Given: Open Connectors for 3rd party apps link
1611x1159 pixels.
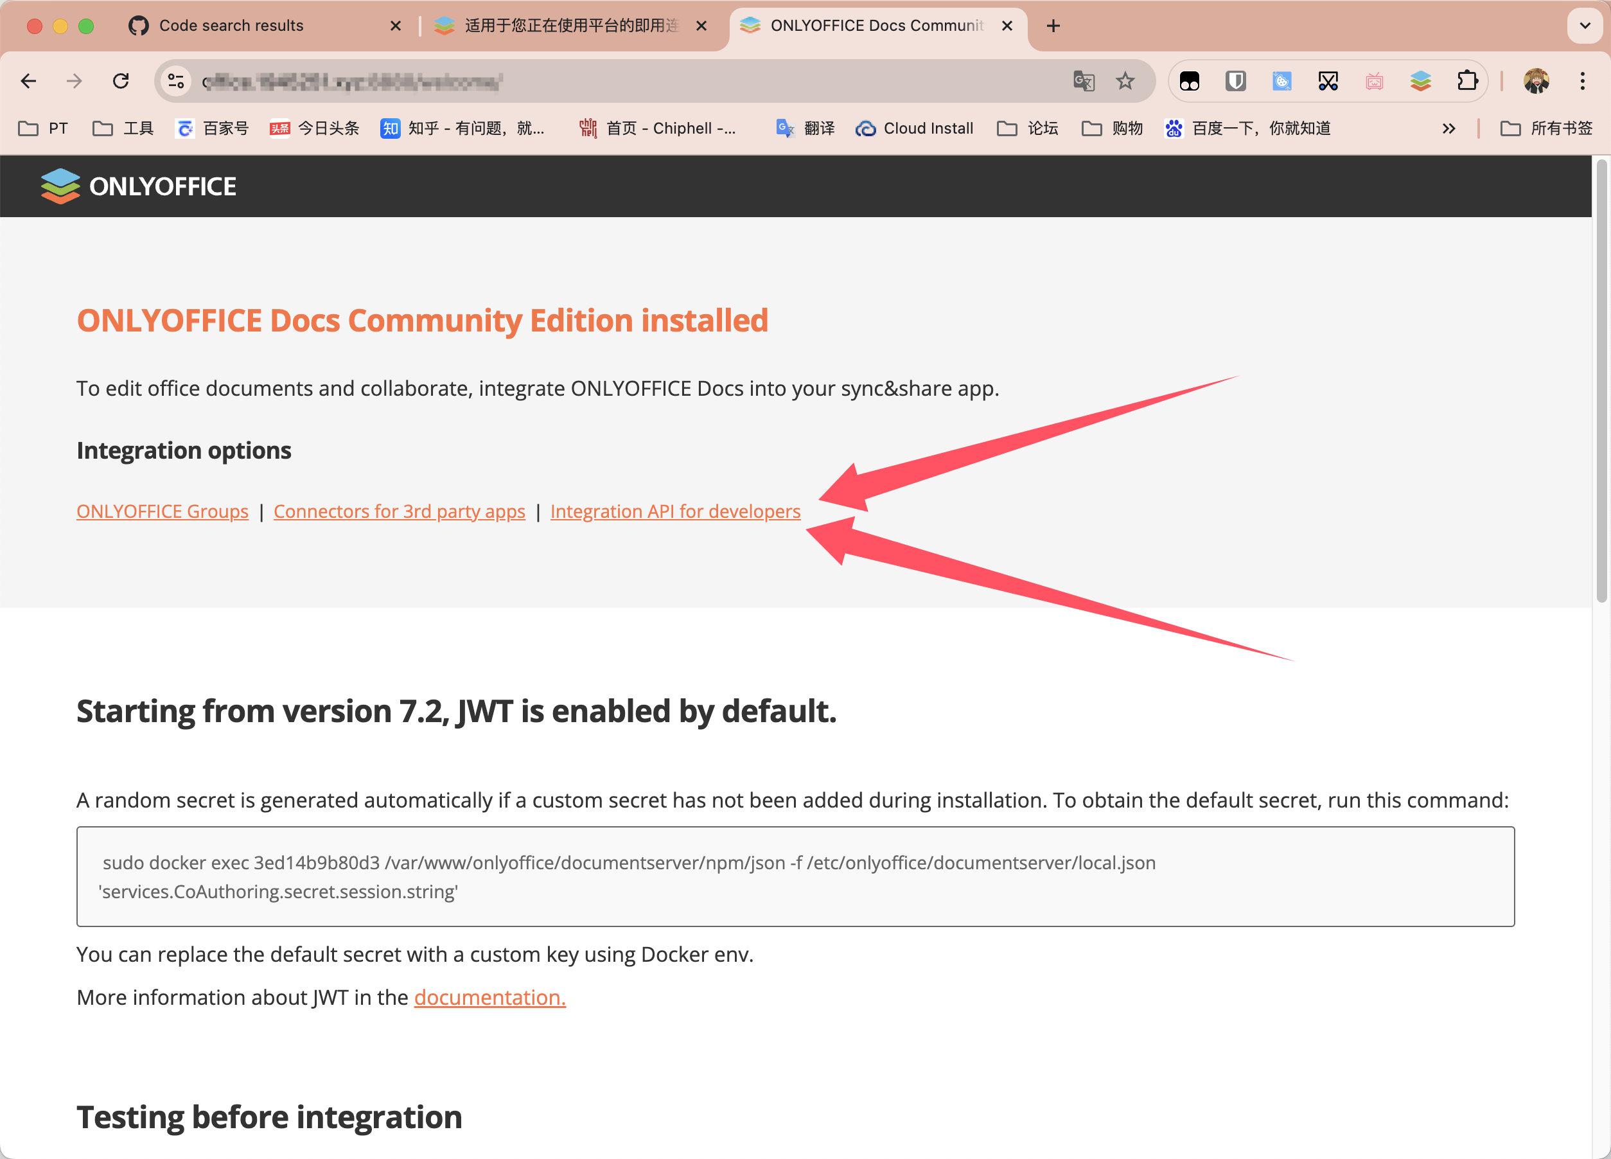Looking at the screenshot, I should (399, 511).
